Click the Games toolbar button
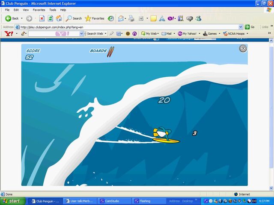Screen dimensions: 274x205 (x=210, y=33)
